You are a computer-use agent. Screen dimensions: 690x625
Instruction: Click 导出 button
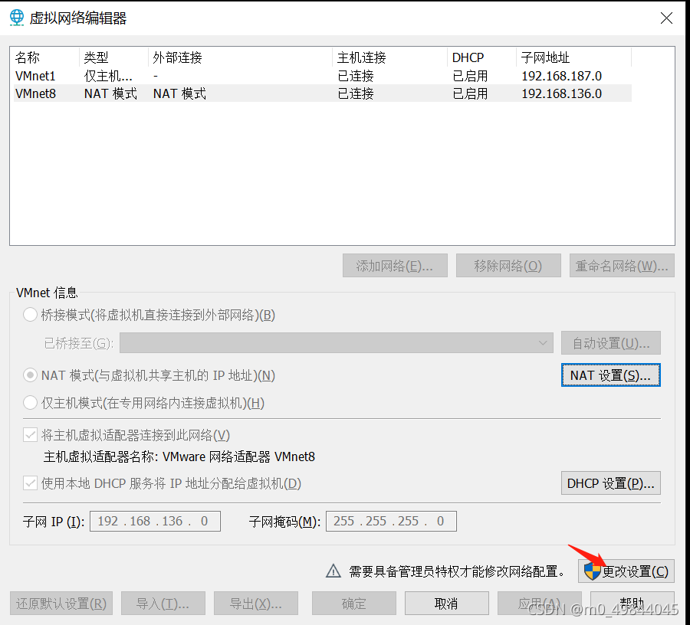[x=255, y=604]
